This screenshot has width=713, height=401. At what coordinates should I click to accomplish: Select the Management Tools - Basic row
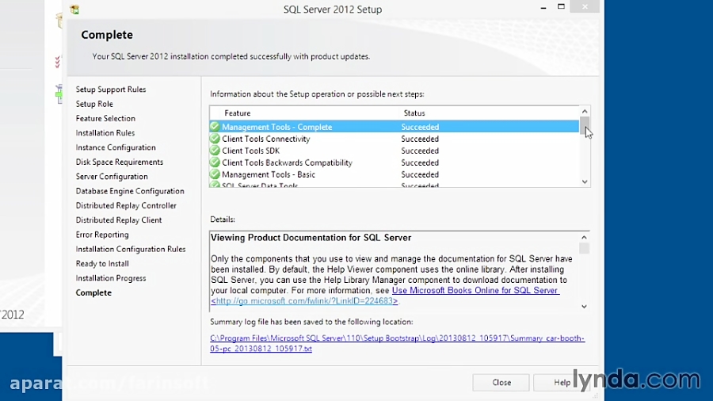pos(395,174)
